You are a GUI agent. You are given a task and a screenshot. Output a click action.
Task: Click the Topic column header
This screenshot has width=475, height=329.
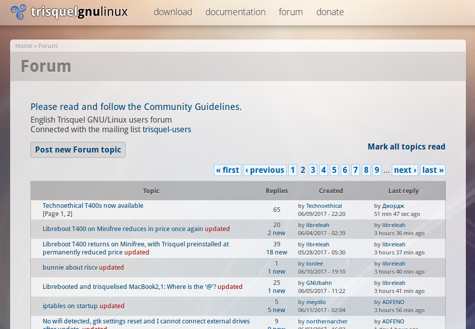point(151,191)
